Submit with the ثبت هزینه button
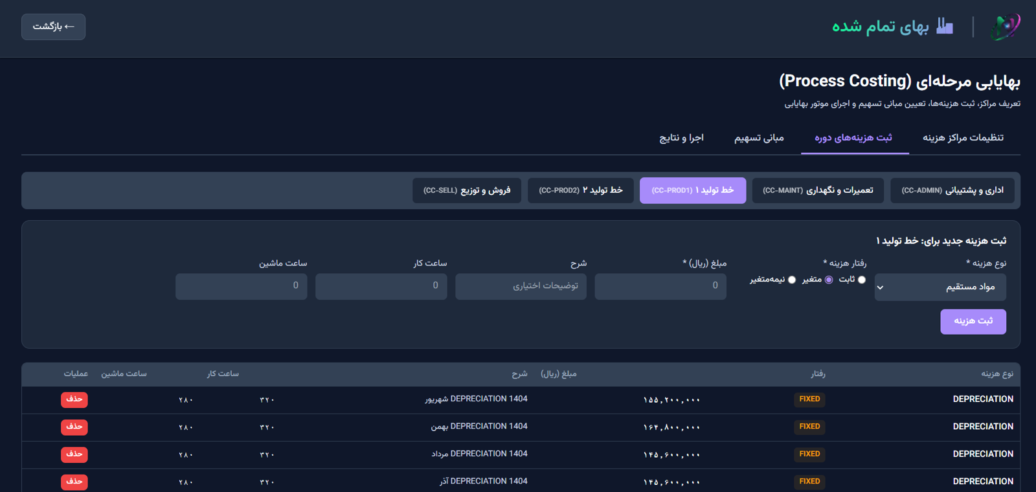1036x492 pixels. [x=973, y=321]
